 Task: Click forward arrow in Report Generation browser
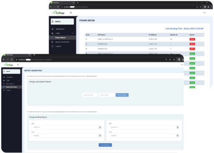click(8, 59)
